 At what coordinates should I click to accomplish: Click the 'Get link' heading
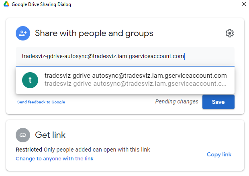[x=50, y=135]
